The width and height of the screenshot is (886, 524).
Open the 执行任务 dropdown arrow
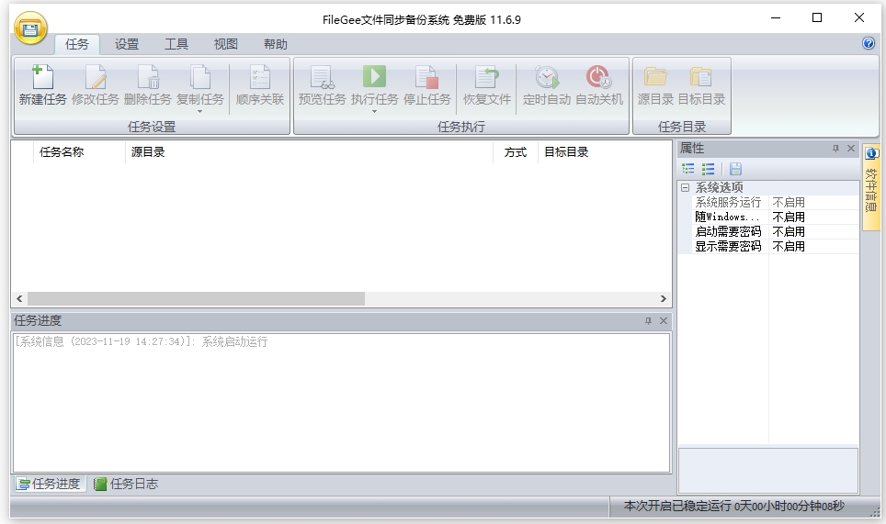click(375, 111)
